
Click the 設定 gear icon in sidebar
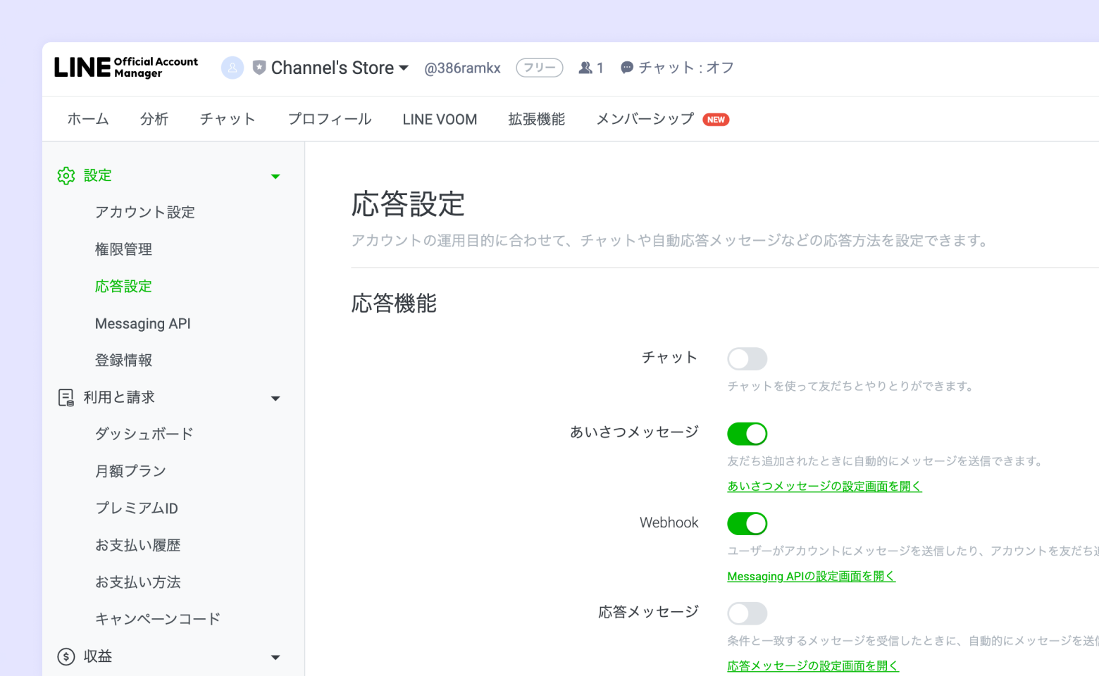click(x=66, y=175)
